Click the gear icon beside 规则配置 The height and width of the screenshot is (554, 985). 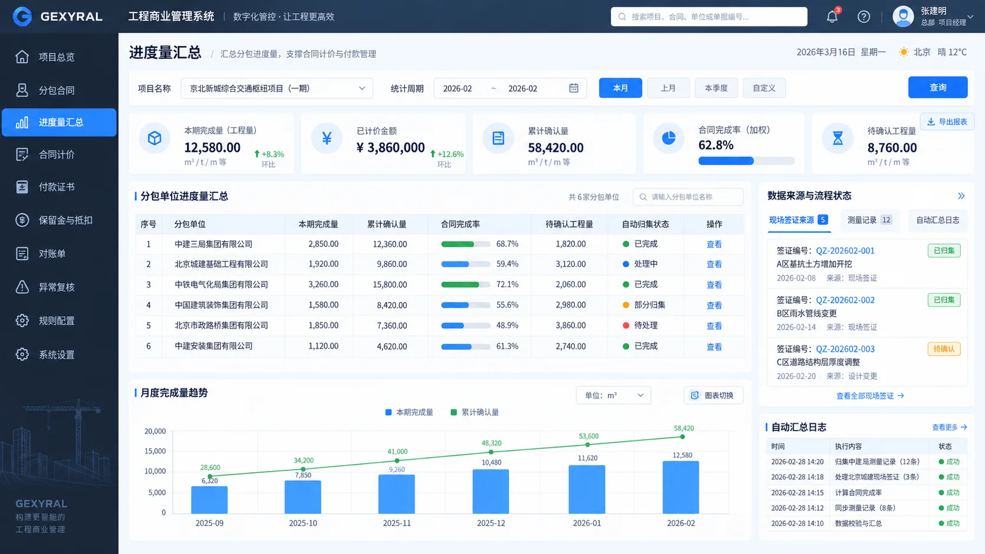[22, 320]
